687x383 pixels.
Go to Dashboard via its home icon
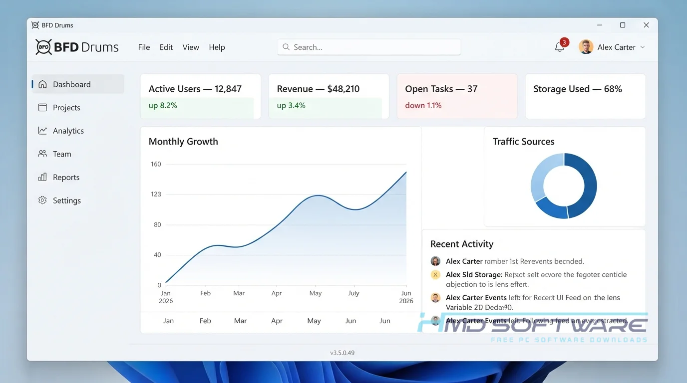(x=43, y=84)
